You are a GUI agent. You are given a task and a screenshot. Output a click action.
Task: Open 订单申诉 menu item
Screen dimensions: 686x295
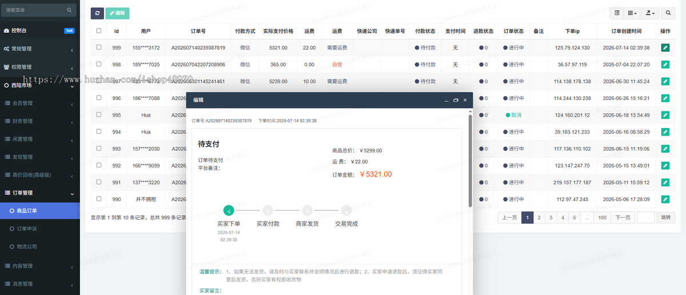tap(40, 229)
